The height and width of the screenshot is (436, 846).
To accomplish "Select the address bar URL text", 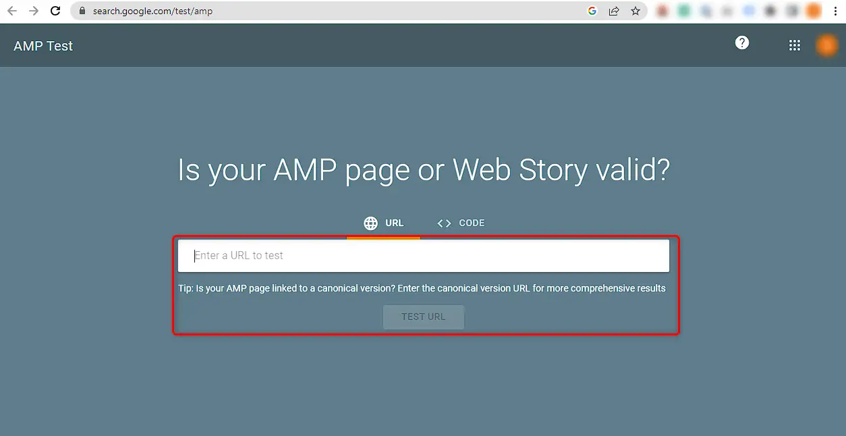I will pos(152,11).
